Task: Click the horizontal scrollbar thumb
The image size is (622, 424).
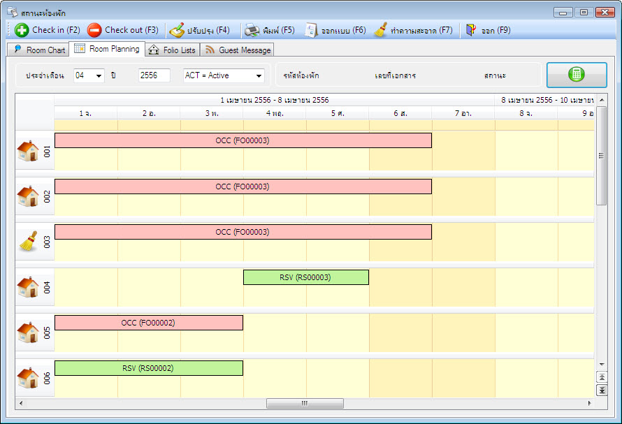Action: 305,403
